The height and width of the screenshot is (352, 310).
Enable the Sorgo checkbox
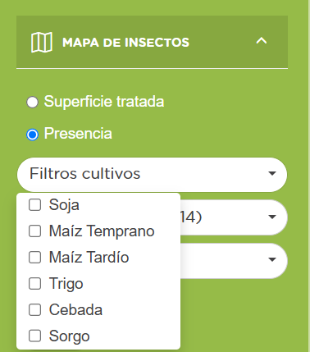(x=35, y=336)
